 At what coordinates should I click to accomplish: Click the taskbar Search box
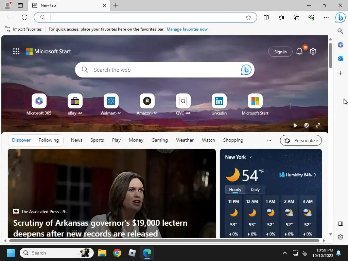coord(57,253)
